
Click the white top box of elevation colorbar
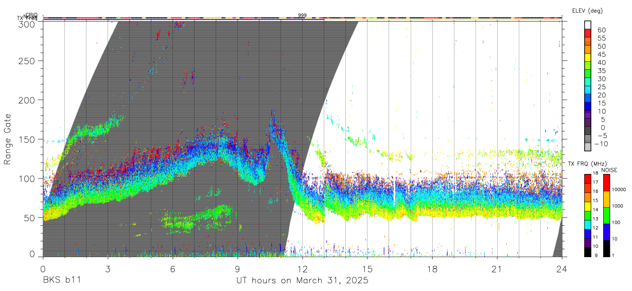[588, 25]
